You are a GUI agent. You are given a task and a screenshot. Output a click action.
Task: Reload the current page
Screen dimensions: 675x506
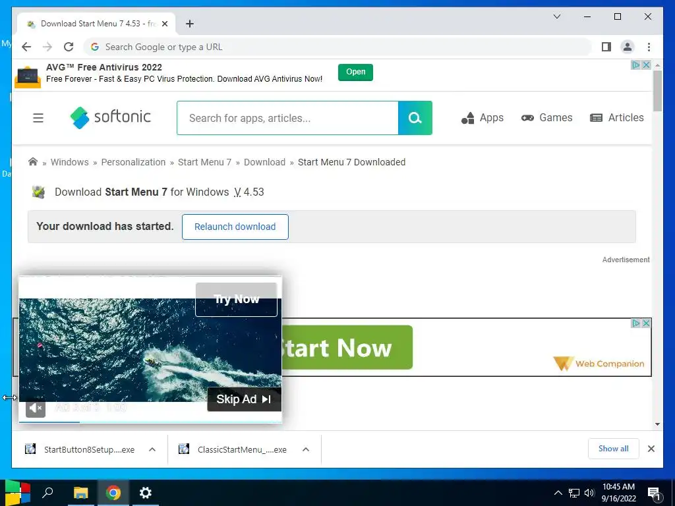pos(69,47)
